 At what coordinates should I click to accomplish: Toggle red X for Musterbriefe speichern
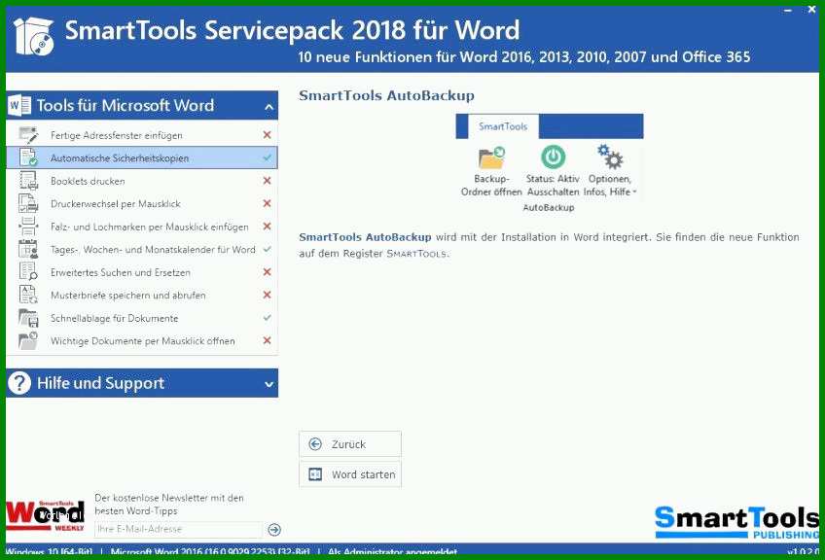[267, 295]
